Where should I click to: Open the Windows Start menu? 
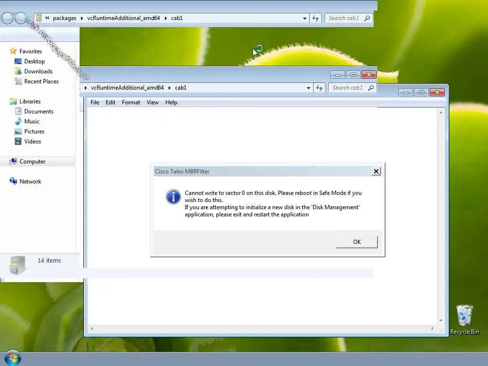tap(13, 358)
